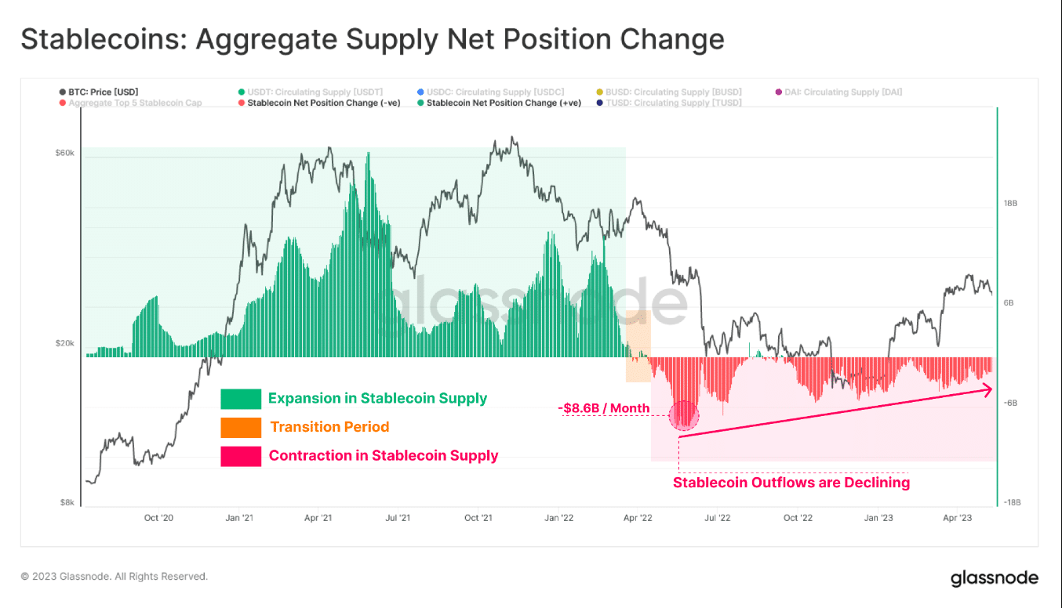Click the orange Transition Period color box
The width and height of the screenshot is (1062, 608).
click(x=241, y=427)
